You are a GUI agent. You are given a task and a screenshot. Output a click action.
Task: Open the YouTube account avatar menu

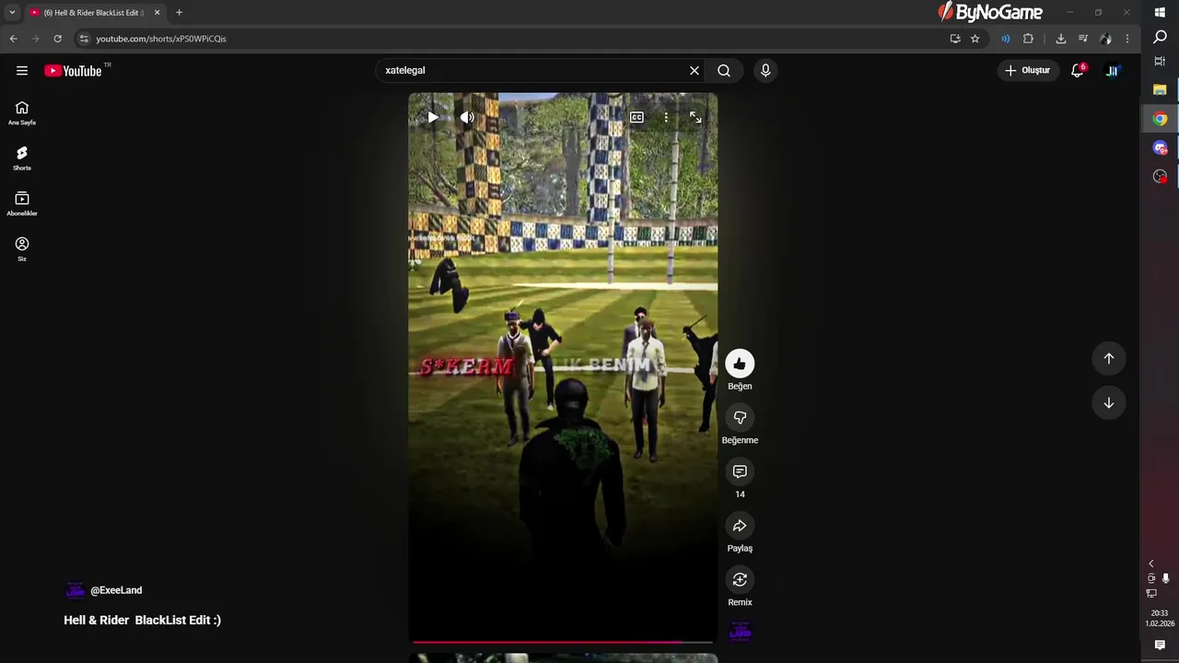1112,71
